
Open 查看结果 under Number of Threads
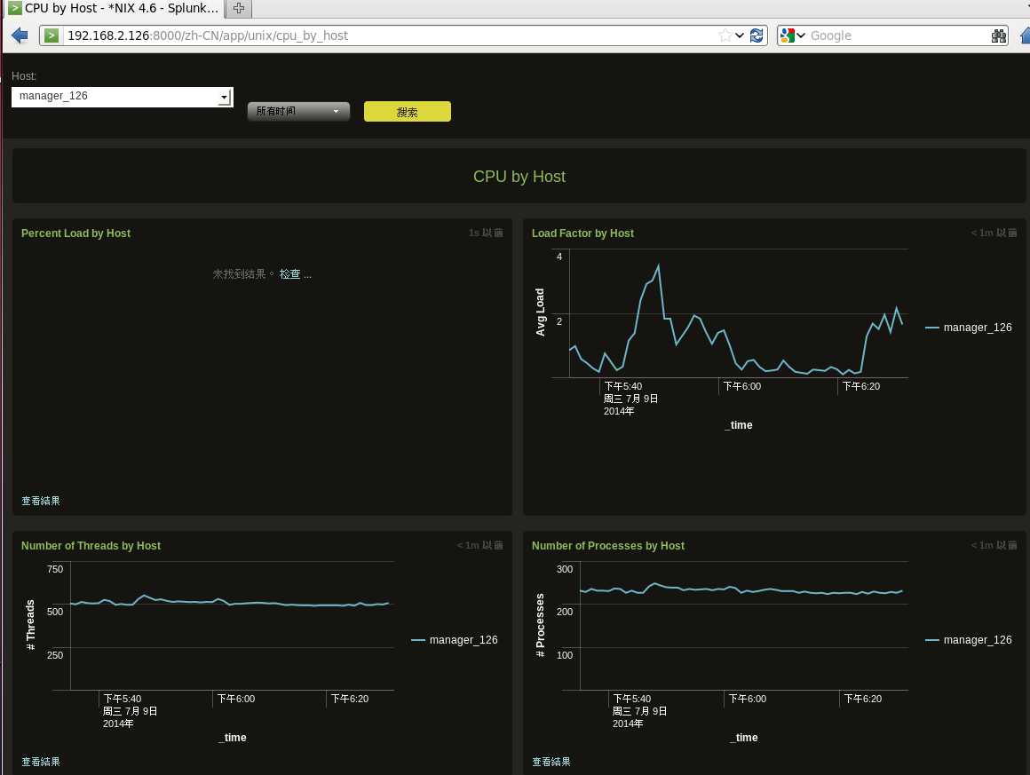(x=41, y=761)
